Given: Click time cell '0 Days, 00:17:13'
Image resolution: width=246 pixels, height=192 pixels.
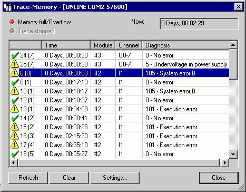Looking at the screenshot, I should pos(66,82).
